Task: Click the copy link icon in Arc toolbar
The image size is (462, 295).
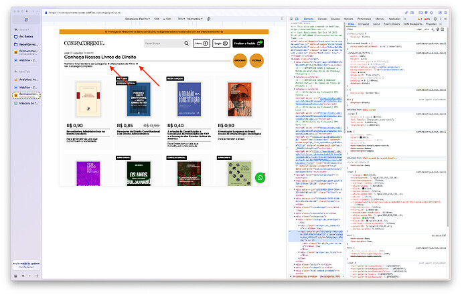Action: (406, 13)
